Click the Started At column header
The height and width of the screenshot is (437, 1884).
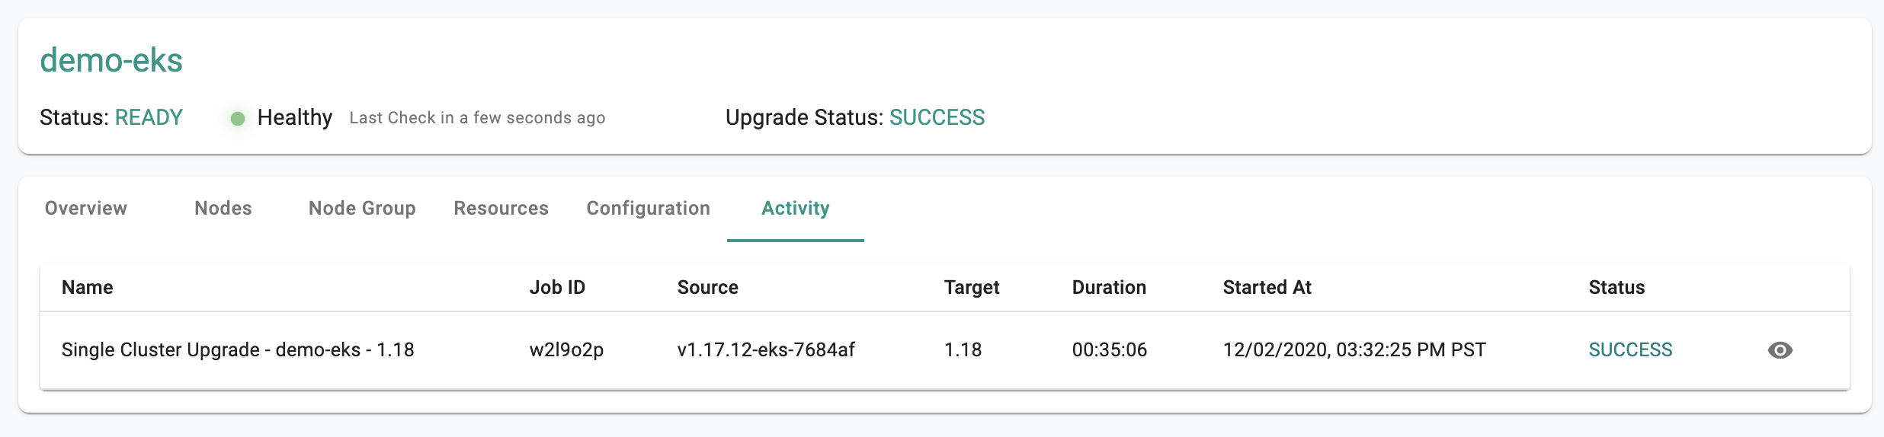pos(1267,287)
